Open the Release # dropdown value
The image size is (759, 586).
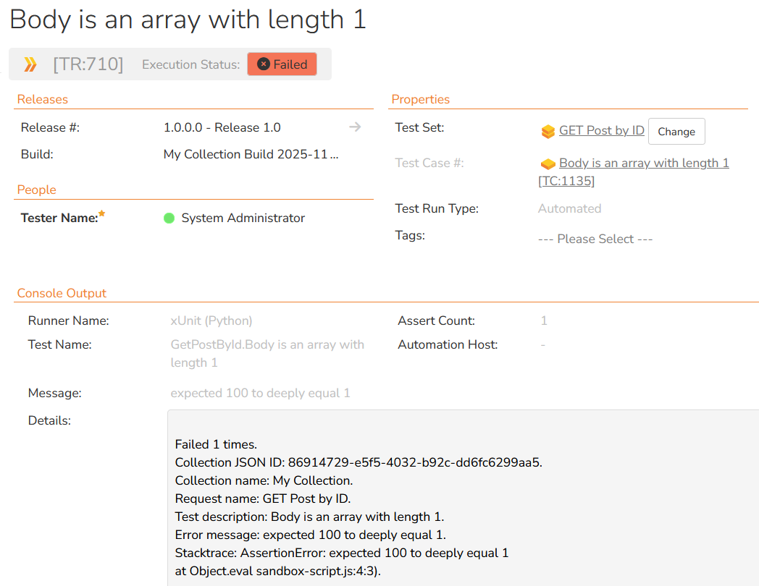point(222,127)
